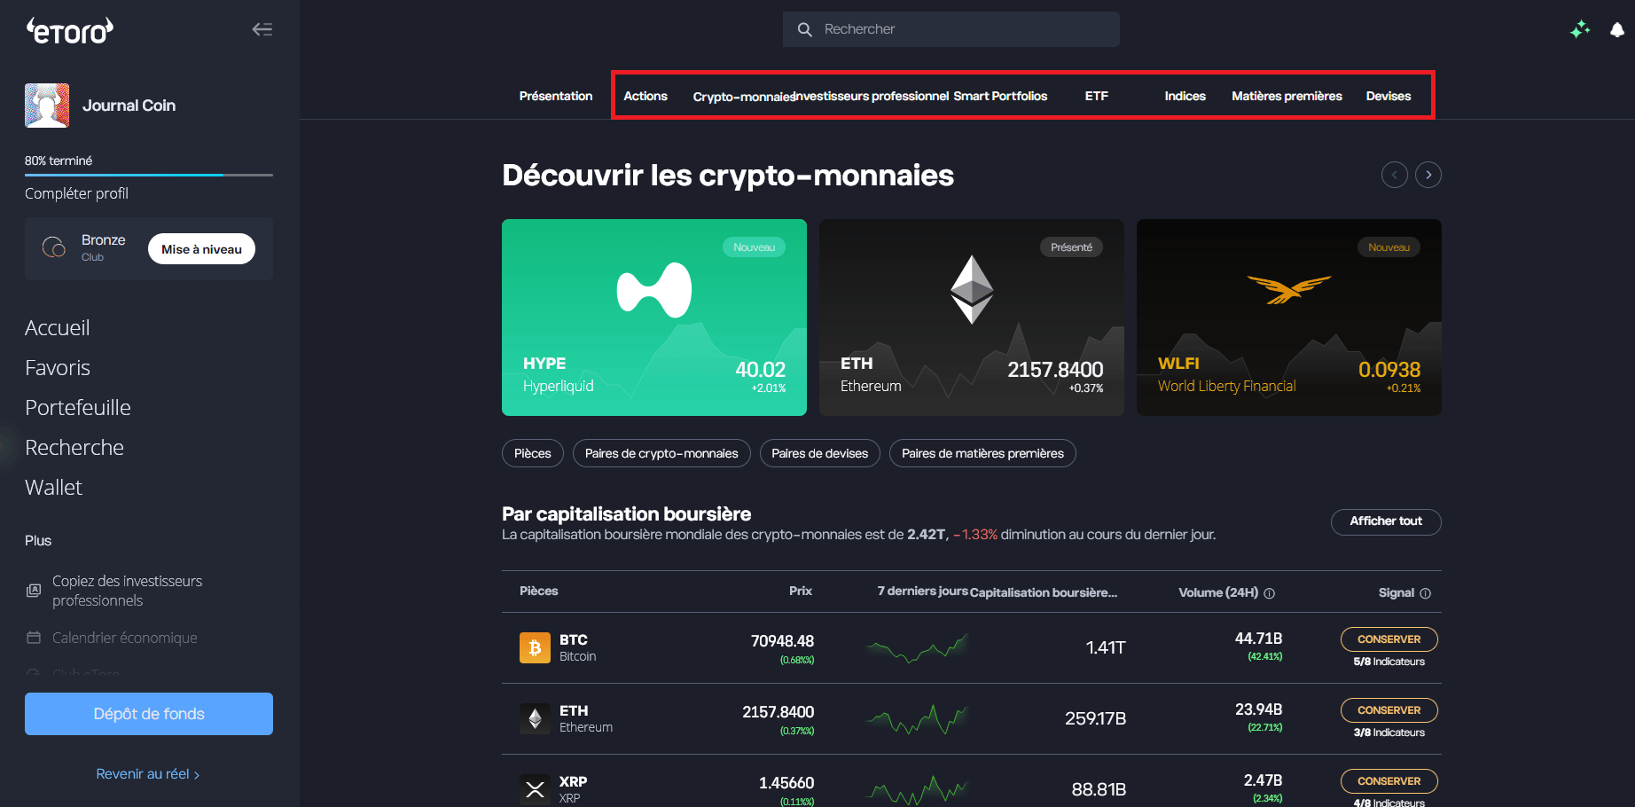Image resolution: width=1635 pixels, height=807 pixels.
Task: Collapse the sidebar with the arrow icon
Action: coord(262,28)
